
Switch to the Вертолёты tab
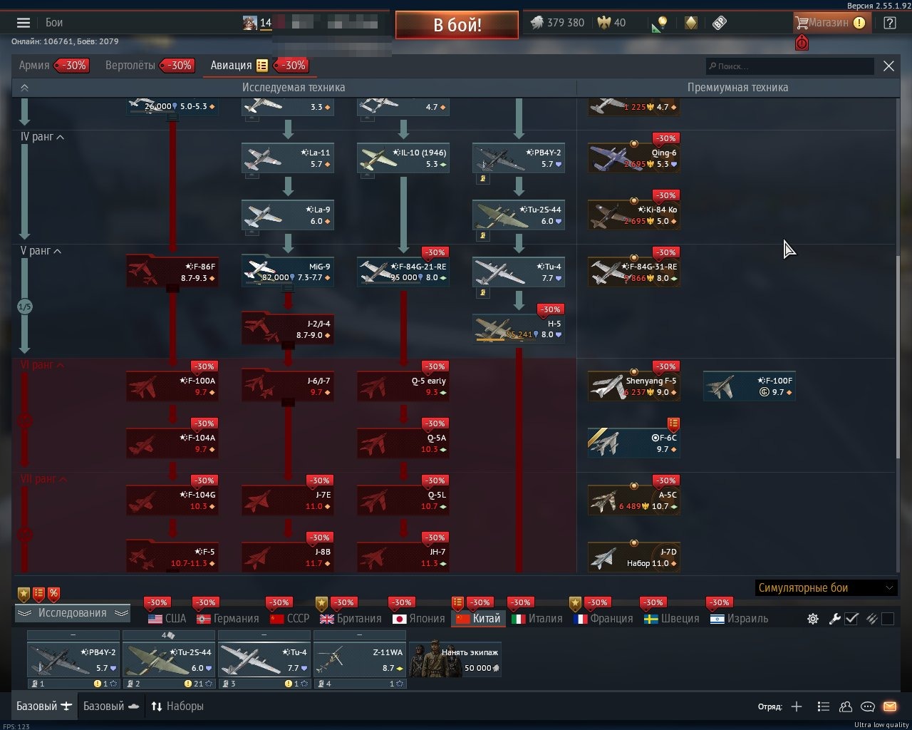coord(130,66)
